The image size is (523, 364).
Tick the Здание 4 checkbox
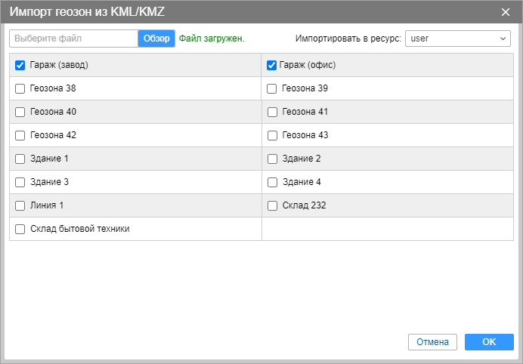pos(272,182)
